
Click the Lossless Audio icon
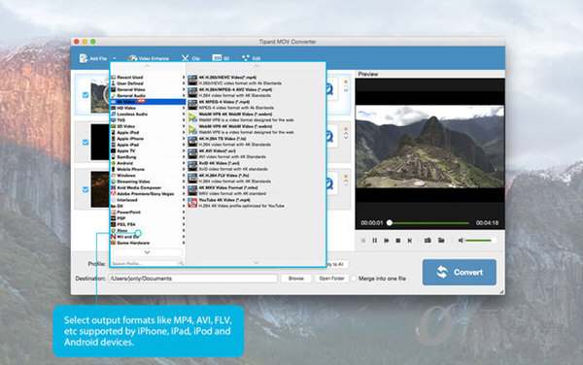114,114
